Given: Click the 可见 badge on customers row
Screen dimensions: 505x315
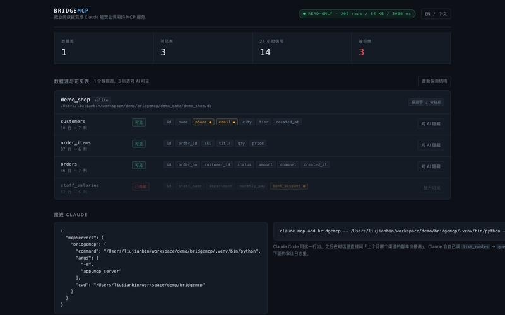Looking at the screenshot, I should click(139, 122).
